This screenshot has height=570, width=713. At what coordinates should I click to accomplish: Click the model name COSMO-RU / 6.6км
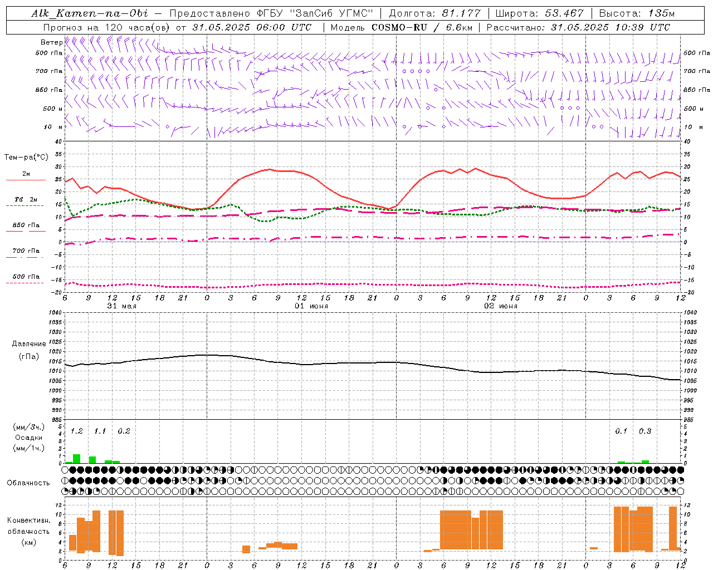click(x=422, y=27)
